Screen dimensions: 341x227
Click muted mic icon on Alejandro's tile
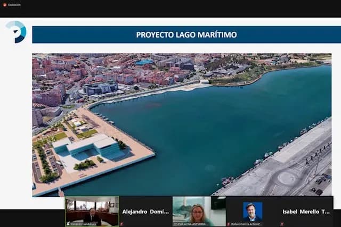(121, 224)
